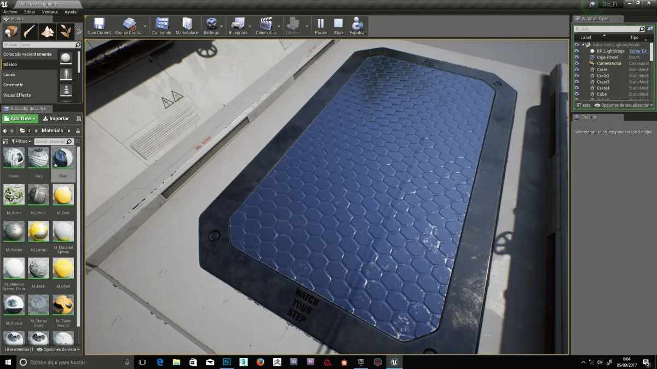The image size is (657, 369).
Task: Navigate back in content browser
Action: pos(4,131)
